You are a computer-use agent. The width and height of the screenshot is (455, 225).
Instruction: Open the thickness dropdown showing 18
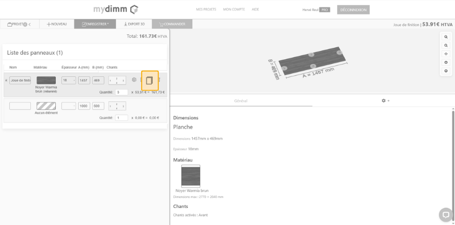[68, 80]
